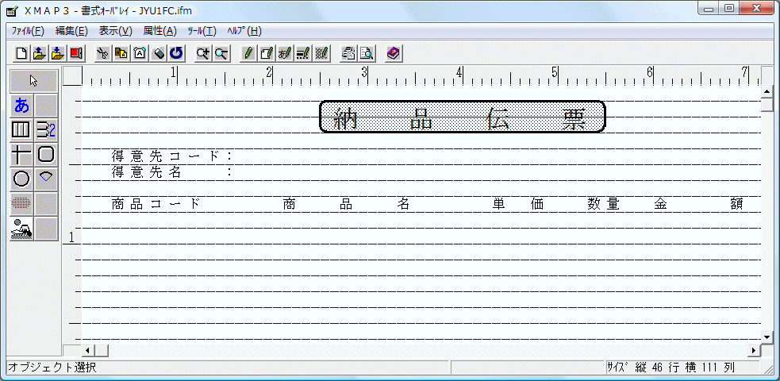
Task: Select the blue あ text tool
Action: (22, 106)
